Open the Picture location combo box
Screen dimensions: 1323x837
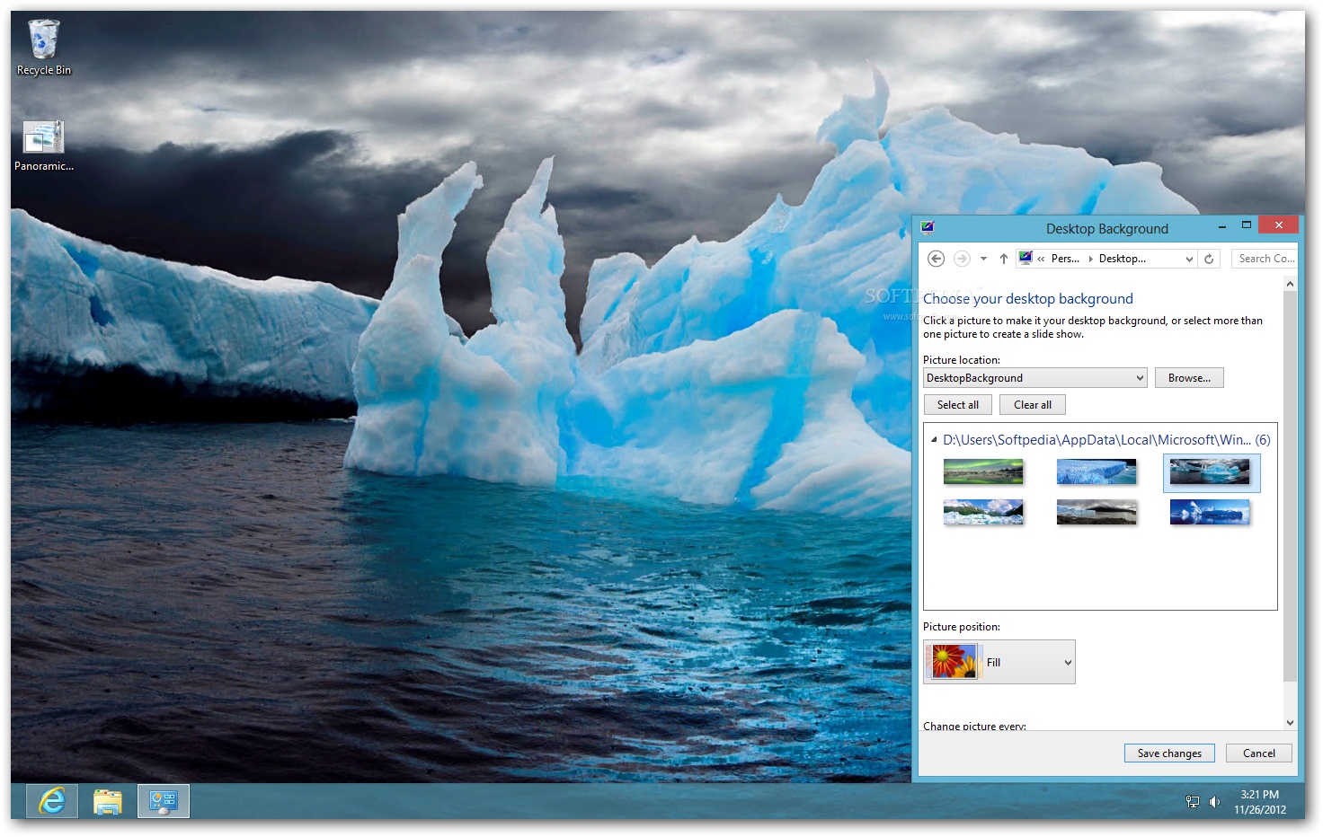coord(1035,378)
